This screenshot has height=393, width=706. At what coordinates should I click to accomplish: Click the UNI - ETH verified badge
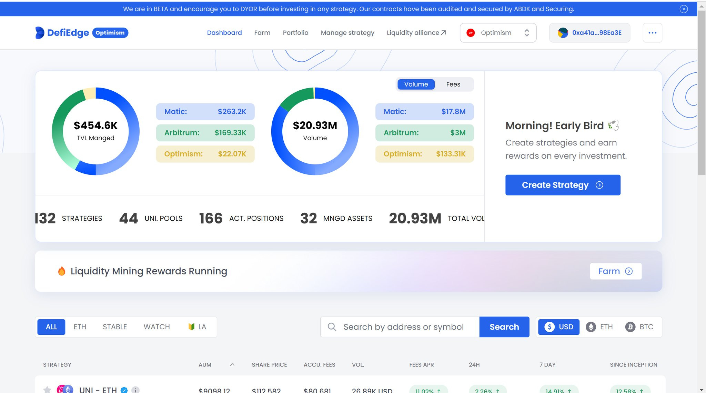(x=124, y=390)
